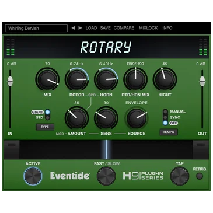Click the previous preset arrow
Image resolution: width=213 pixels, height=213 pixels.
[x=73, y=28]
